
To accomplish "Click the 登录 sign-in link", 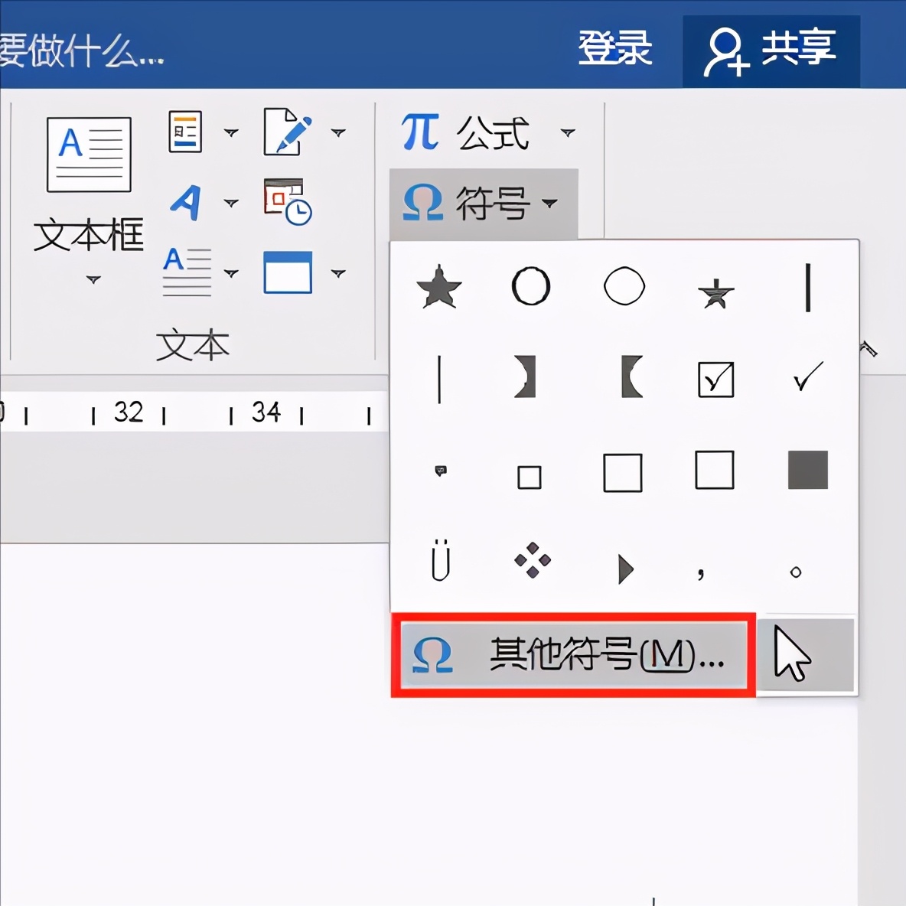I will 614,48.
